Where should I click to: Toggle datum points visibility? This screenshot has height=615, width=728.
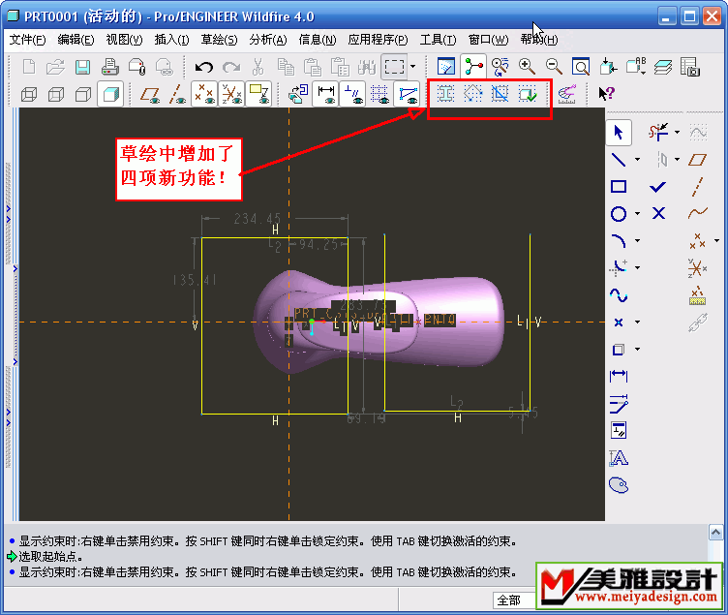[204, 94]
